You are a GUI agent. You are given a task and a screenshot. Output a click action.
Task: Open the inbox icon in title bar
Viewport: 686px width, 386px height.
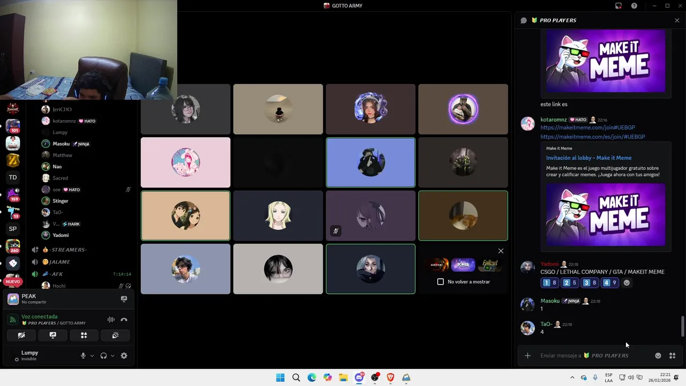(618, 6)
